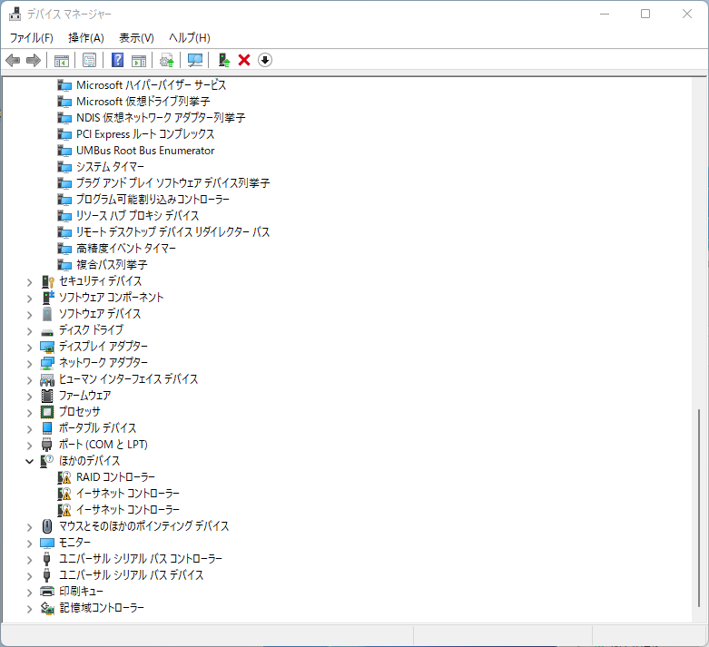Open the ファイル(F) menu

(31, 37)
